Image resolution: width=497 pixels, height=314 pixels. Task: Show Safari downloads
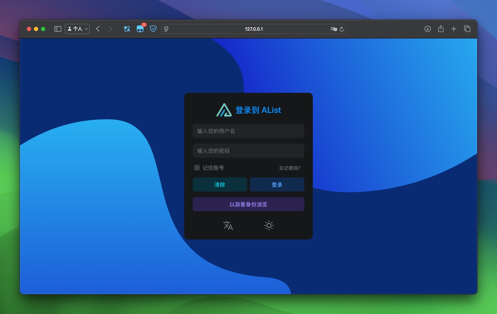428,29
